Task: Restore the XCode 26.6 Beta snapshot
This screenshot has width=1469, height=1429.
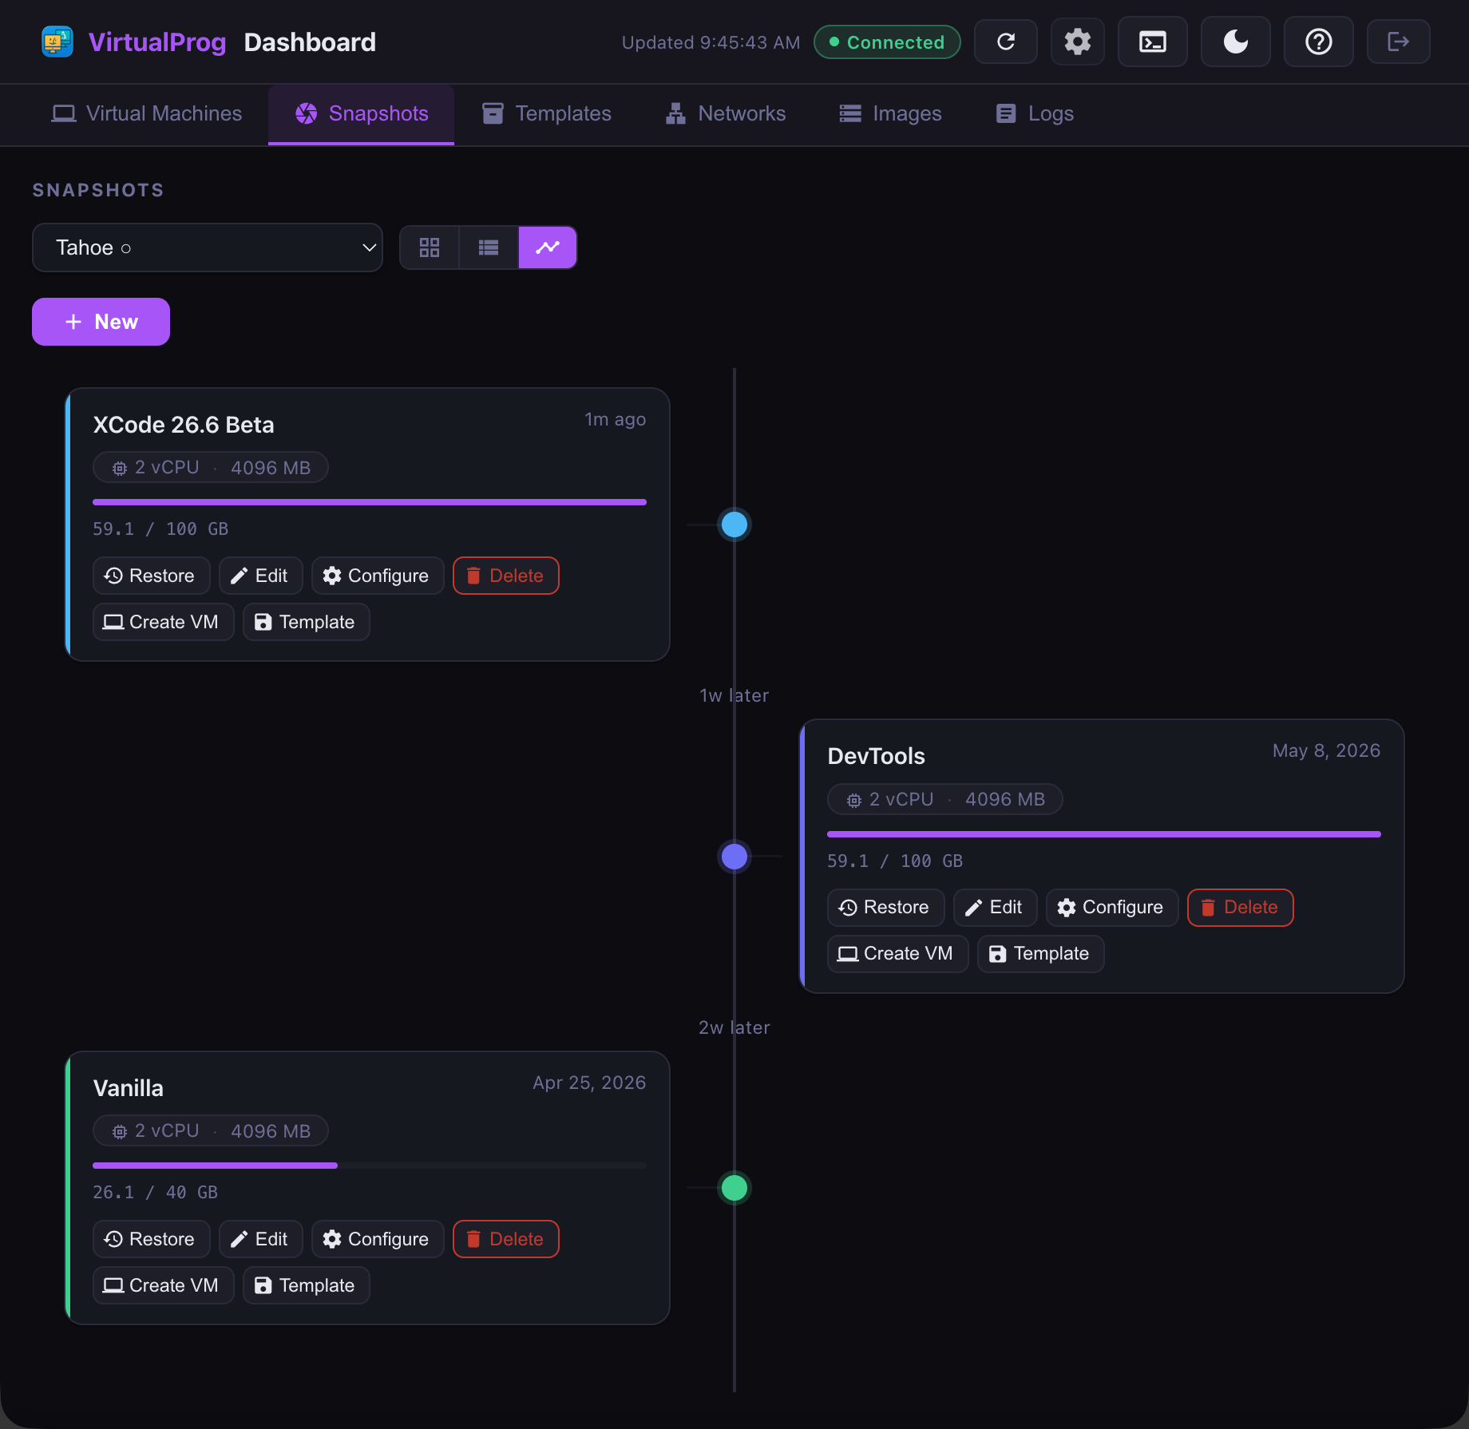Action: [x=151, y=576]
